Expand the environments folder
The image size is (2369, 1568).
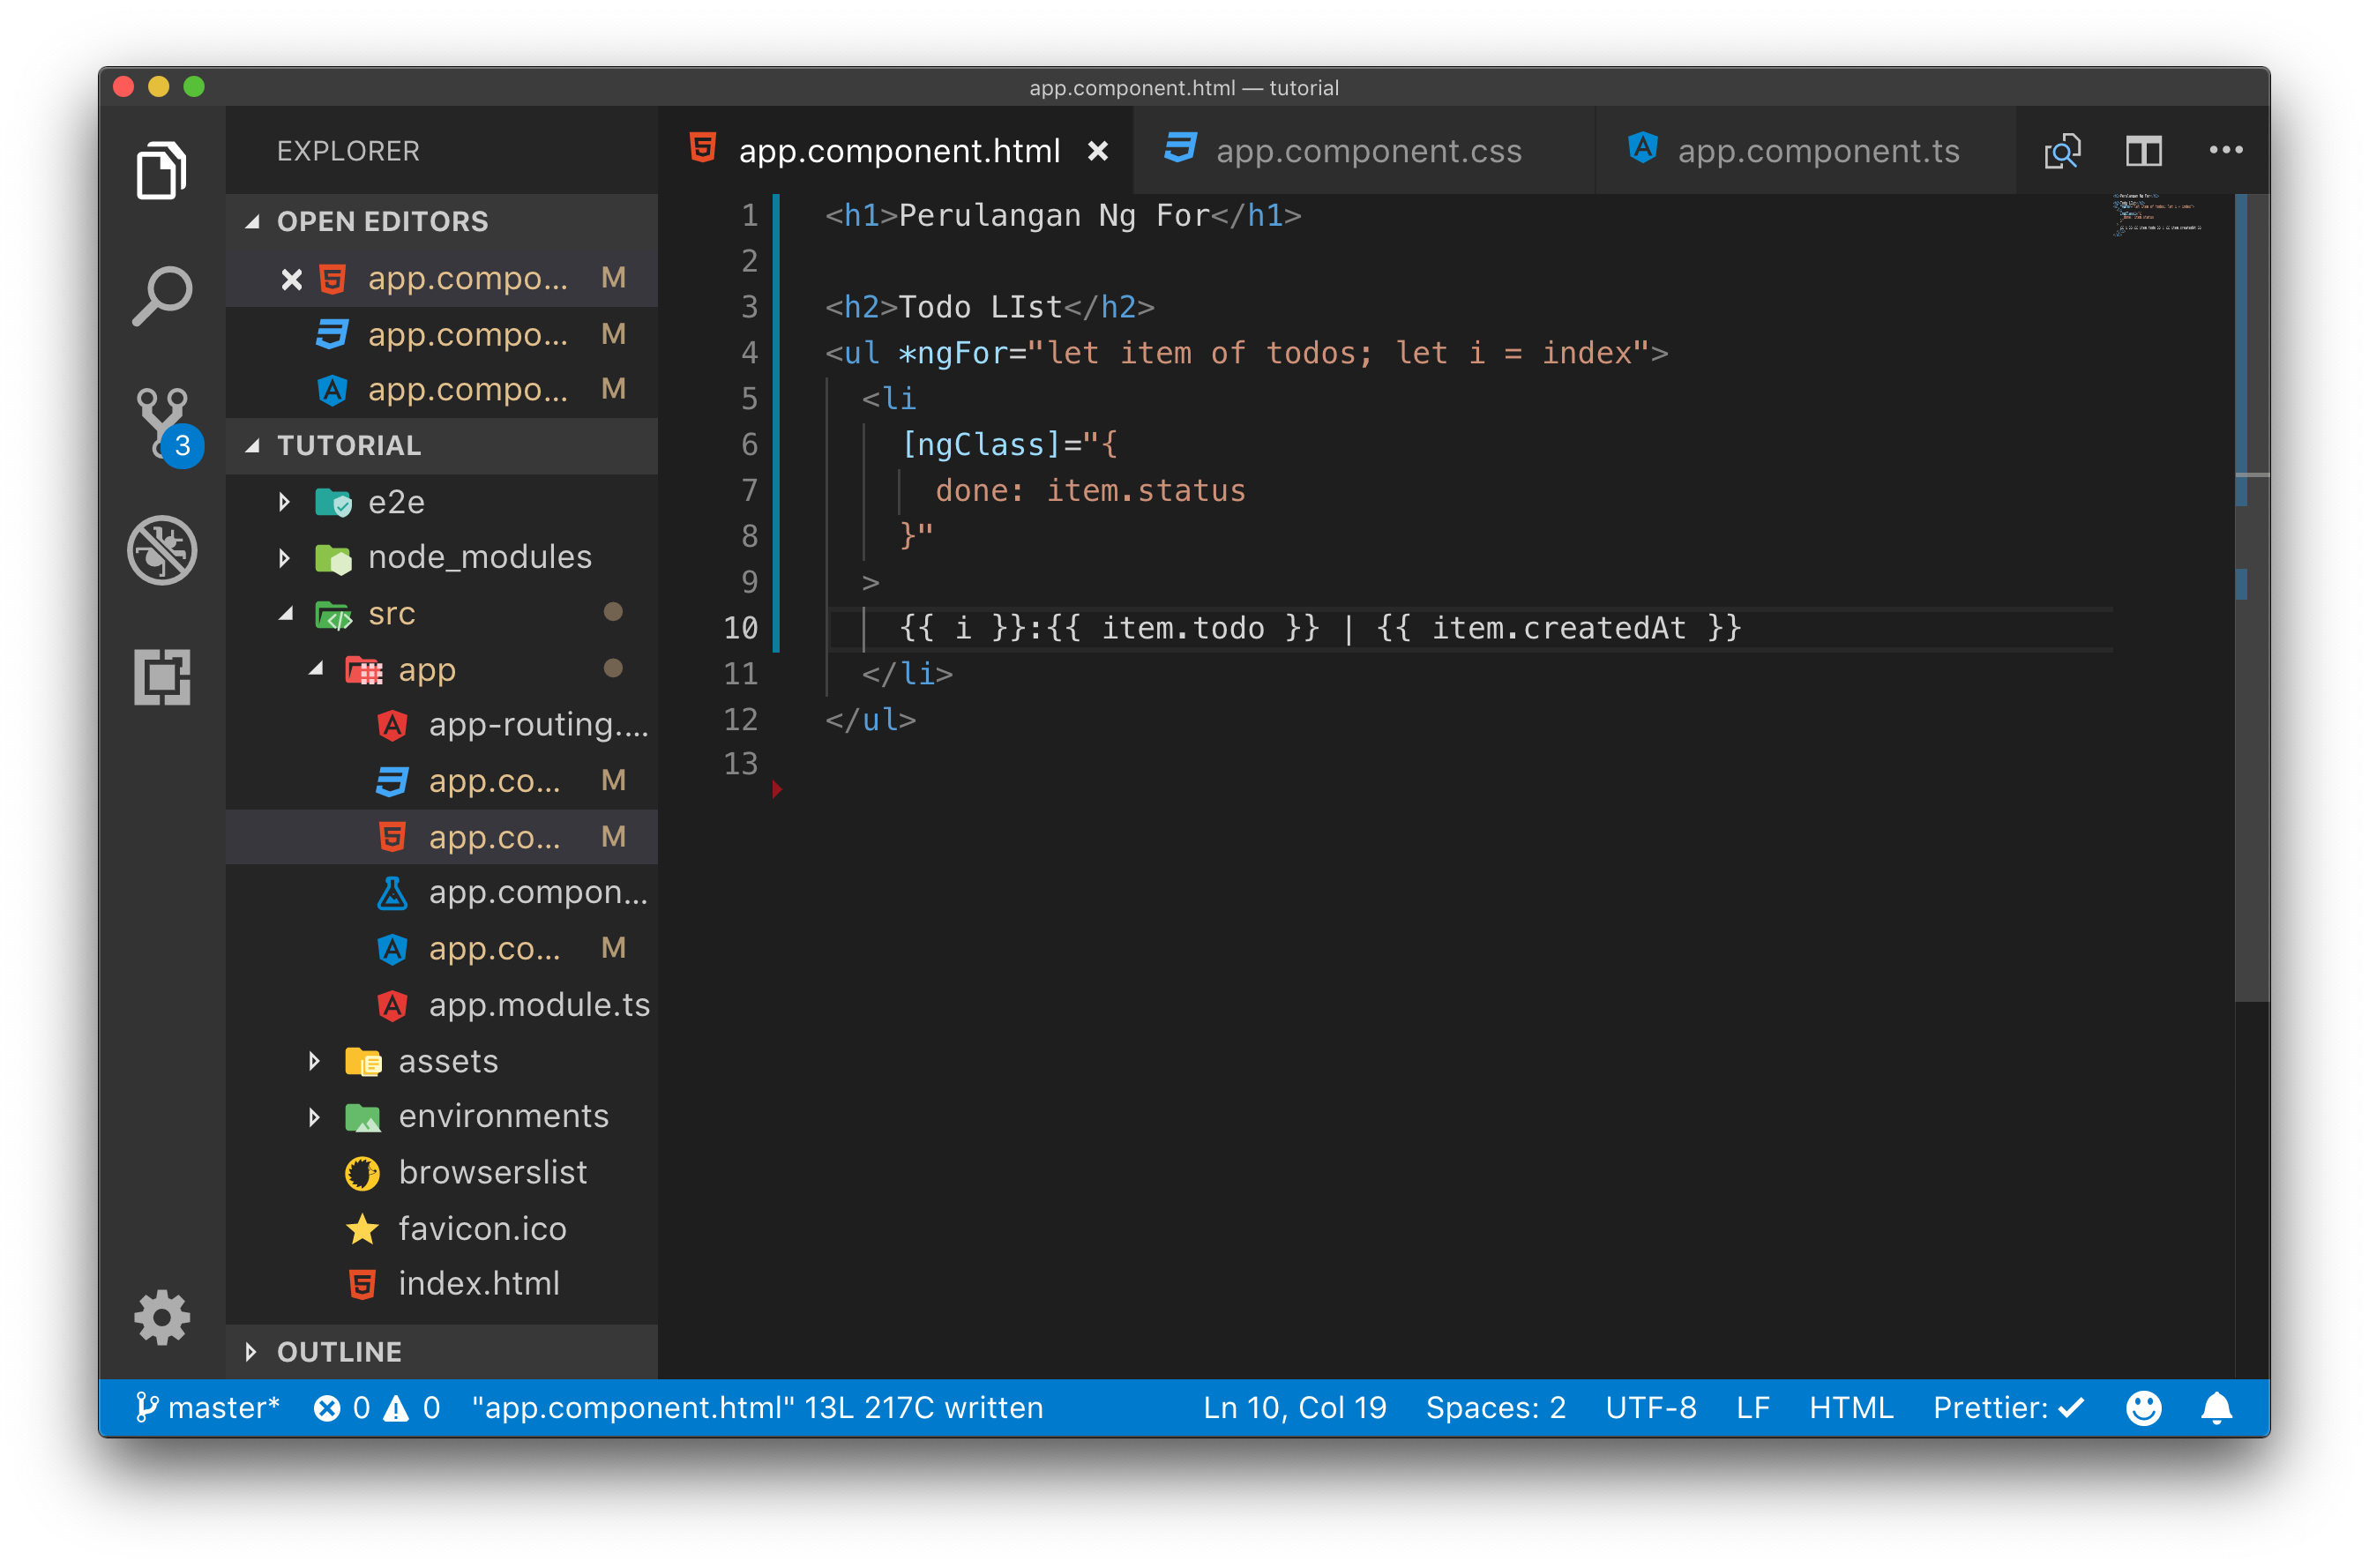442,1116
